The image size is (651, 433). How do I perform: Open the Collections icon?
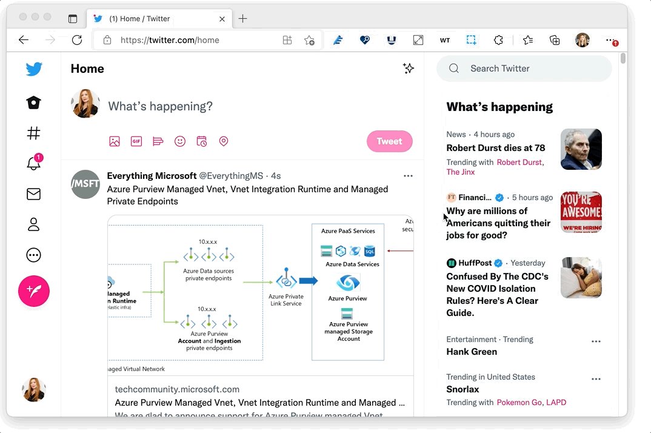click(x=555, y=40)
